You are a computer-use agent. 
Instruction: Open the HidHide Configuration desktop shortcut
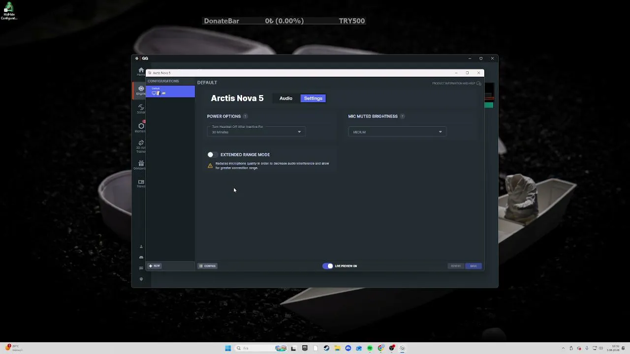(x=9, y=11)
